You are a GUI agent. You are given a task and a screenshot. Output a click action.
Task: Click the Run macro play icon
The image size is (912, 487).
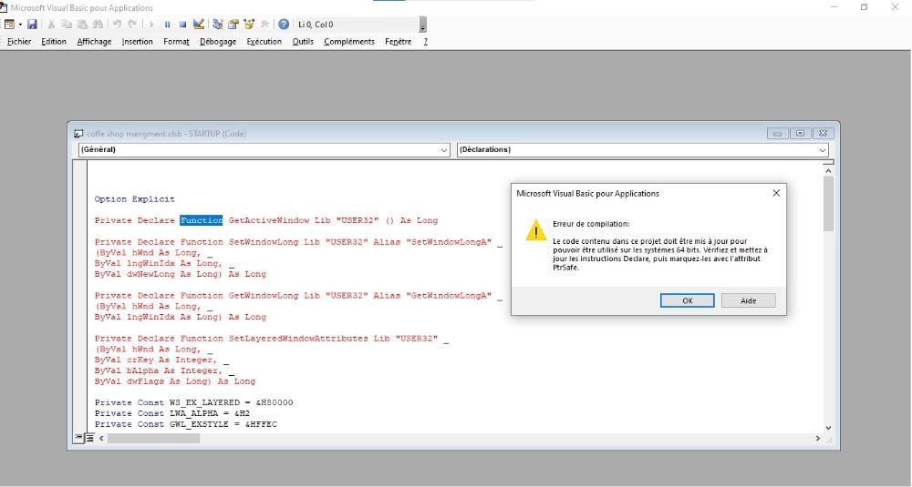coord(151,25)
